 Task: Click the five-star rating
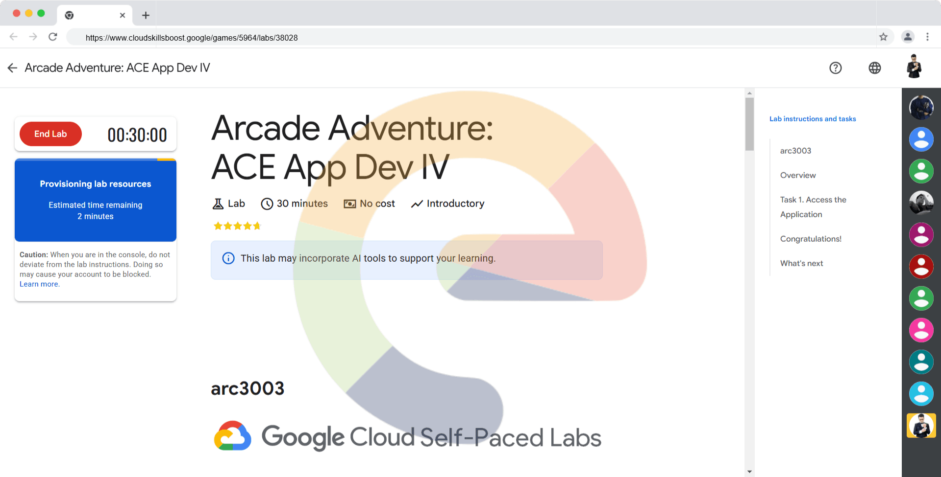pyautogui.click(x=237, y=226)
